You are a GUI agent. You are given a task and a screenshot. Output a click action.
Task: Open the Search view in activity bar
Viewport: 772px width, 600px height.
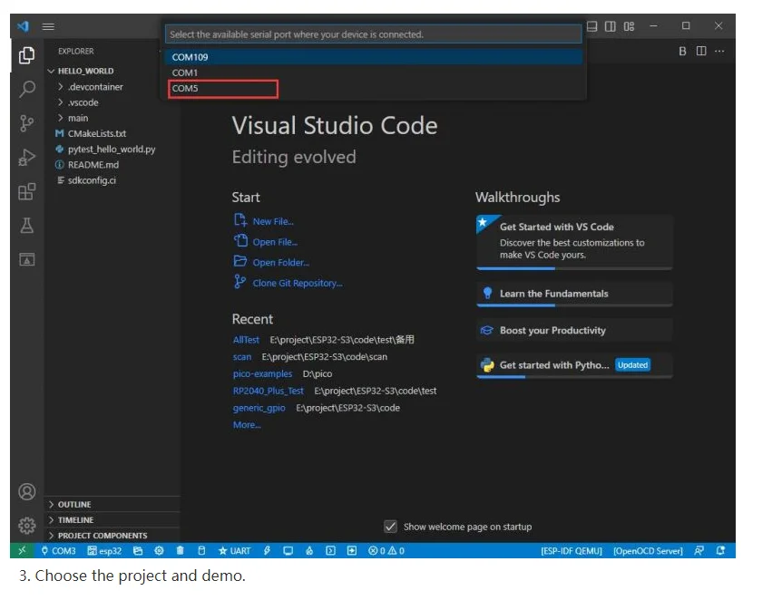[27, 89]
